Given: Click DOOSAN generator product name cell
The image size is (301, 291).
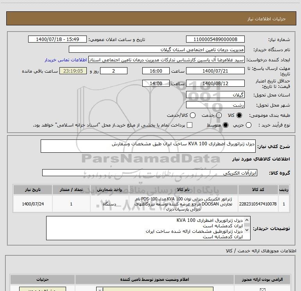Looking at the screenshot, I should (183, 204).
